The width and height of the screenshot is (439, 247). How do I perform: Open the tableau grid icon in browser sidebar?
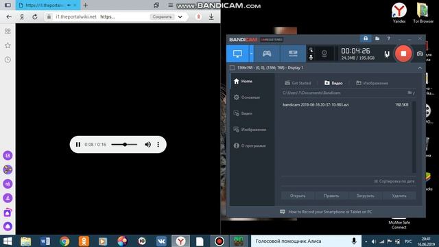[x=8, y=32]
